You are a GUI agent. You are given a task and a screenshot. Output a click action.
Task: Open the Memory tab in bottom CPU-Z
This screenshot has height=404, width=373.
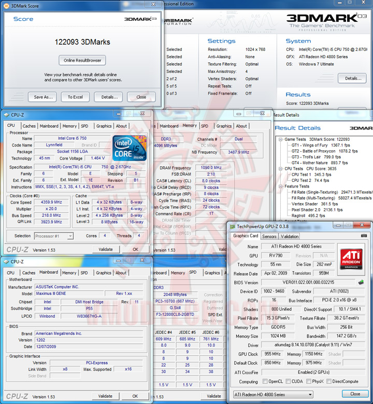pos(69,273)
